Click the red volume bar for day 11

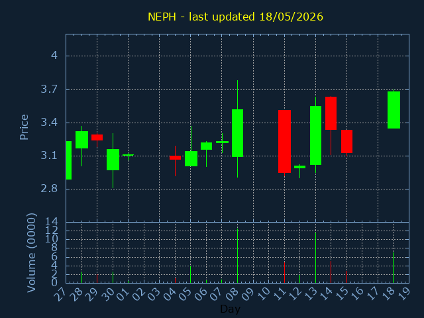click(284, 272)
